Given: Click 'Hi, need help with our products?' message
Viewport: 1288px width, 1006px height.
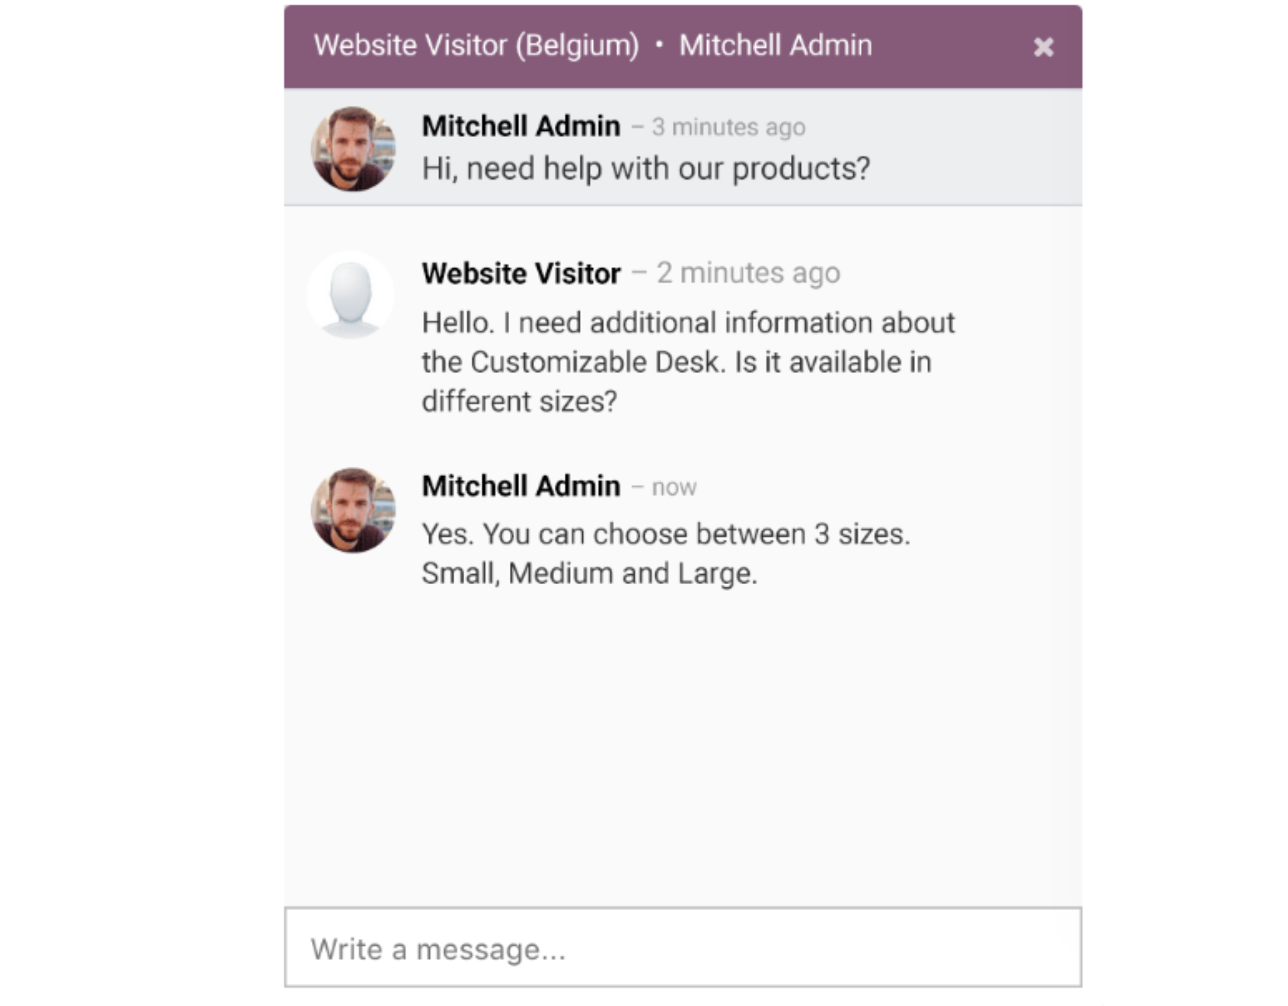Looking at the screenshot, I should 645,168.
